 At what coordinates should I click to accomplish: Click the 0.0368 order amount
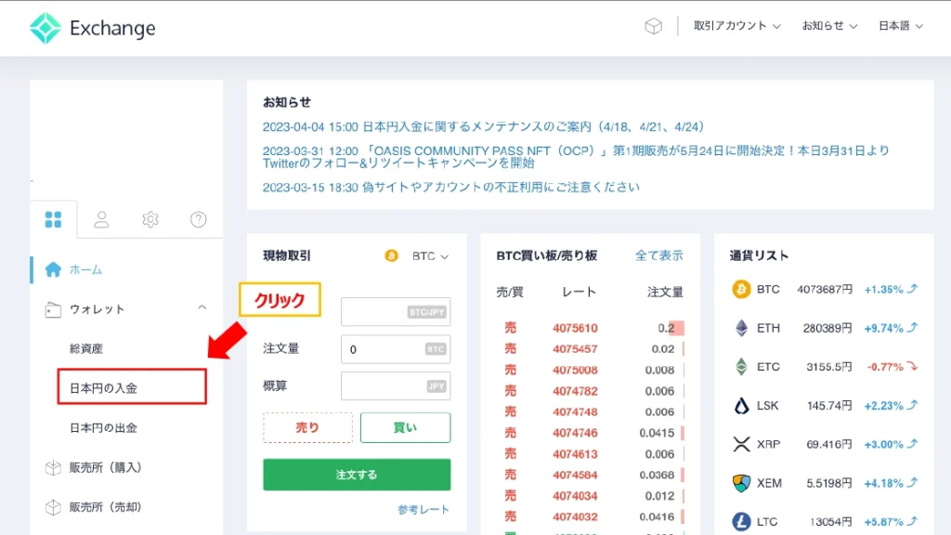(657, 475)
